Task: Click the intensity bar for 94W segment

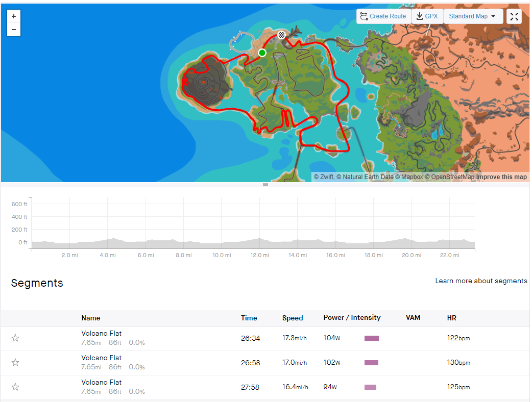Action: (x=370, y=387)
